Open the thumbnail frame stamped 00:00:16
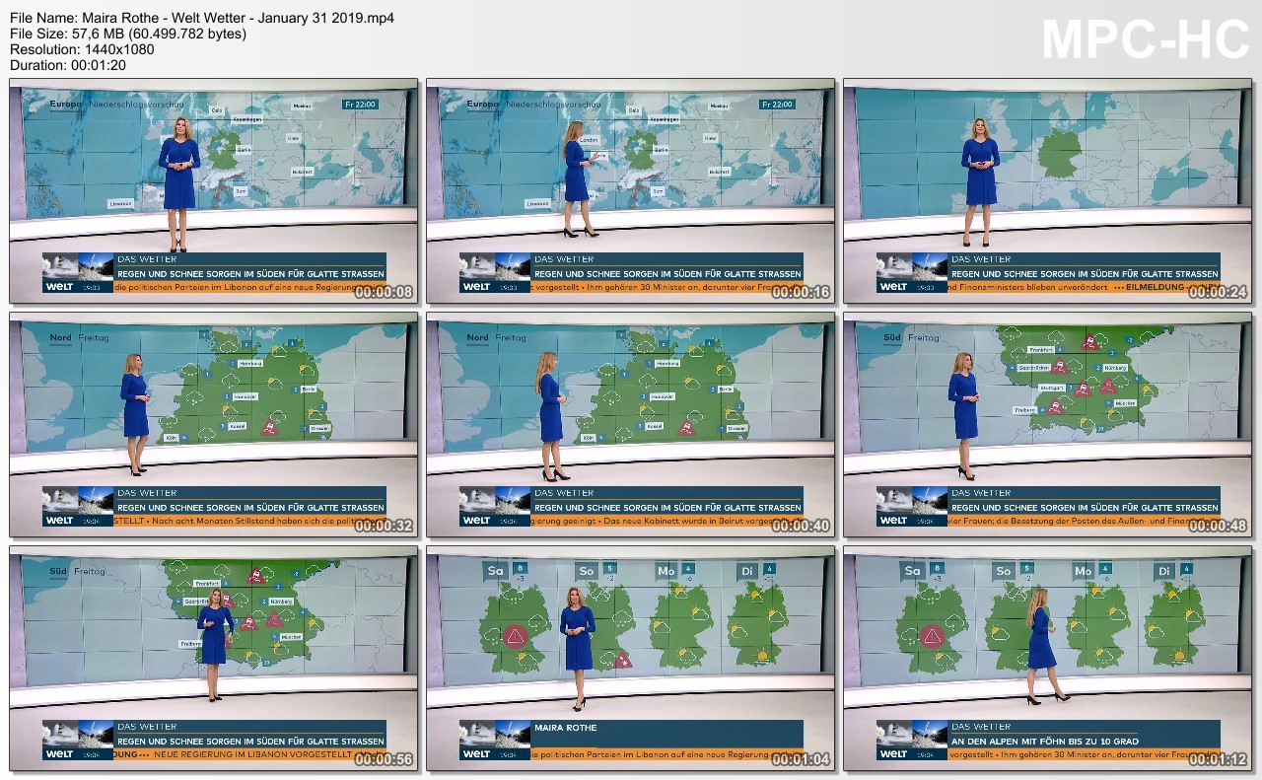1262x780 pixels. tap(631, 191)
